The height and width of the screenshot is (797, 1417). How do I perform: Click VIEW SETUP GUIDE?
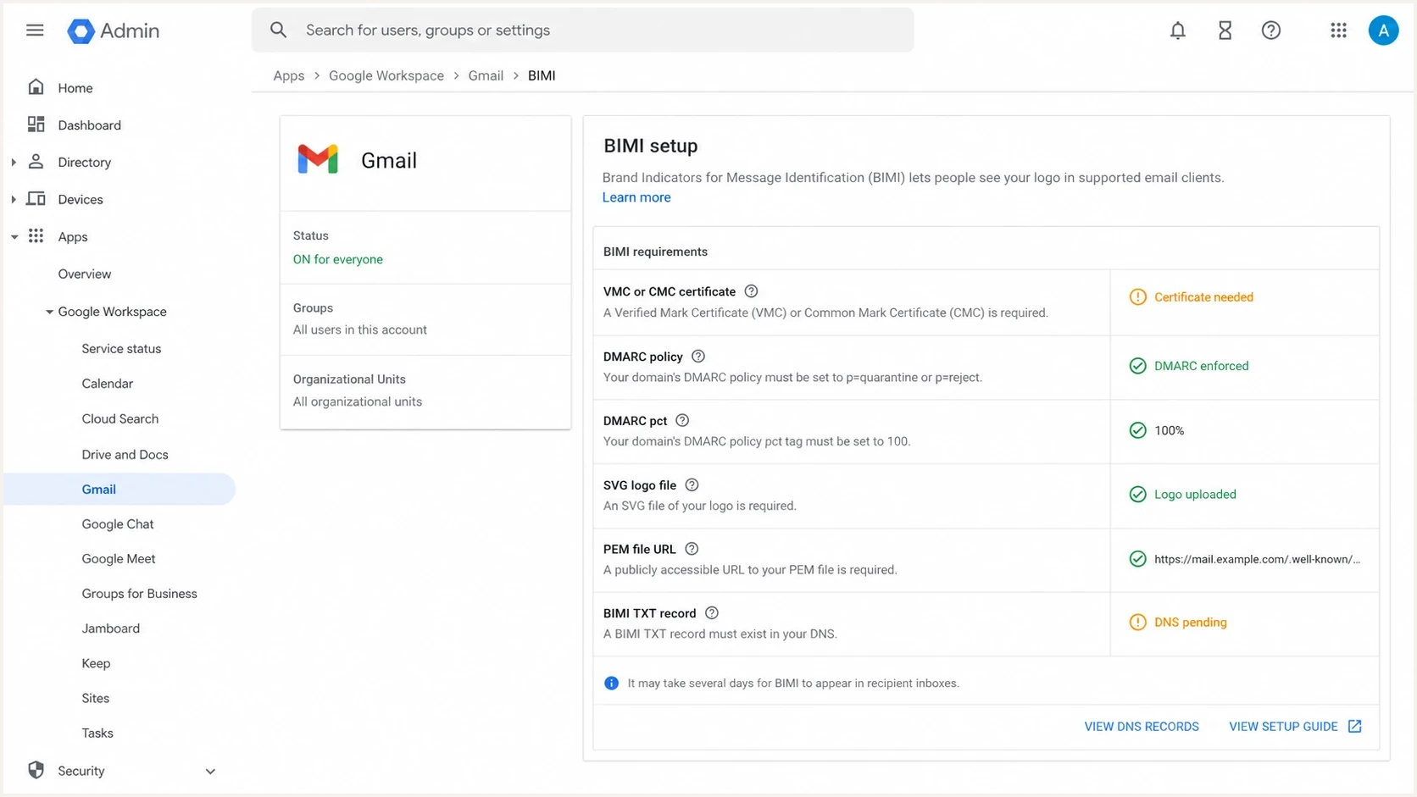[x=1284, y=727]
